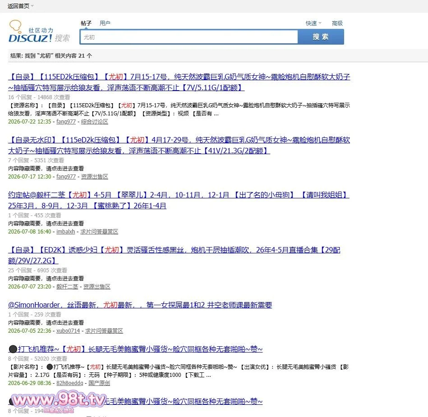Open the 约定帖@毅杆二茎 thread title
The height and width of the screenshot is (417, 428).
[x=179, y=200]
